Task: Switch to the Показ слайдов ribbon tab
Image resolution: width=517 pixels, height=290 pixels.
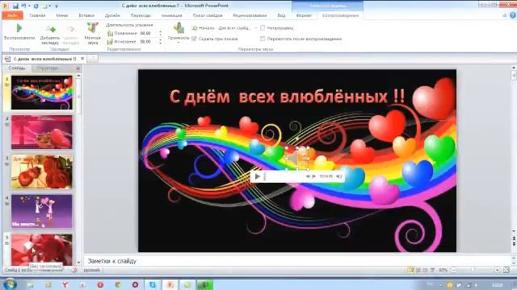Action: click(208, 15)
